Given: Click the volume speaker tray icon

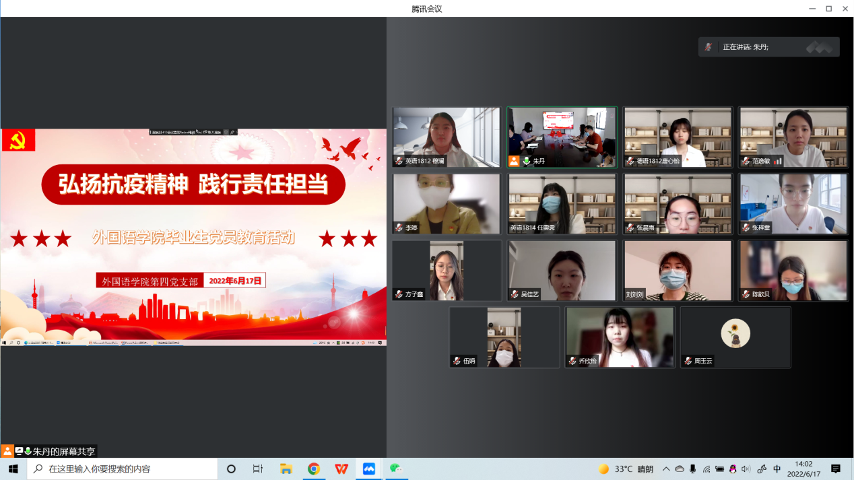Looking at the screenshot, I should (746, 469).
